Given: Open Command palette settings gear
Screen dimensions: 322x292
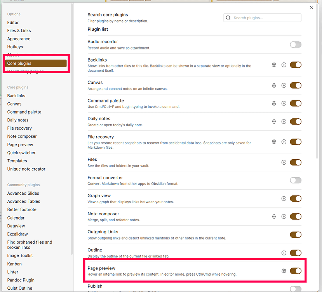Looking at the screenshot, I should [x=274, y=103].
